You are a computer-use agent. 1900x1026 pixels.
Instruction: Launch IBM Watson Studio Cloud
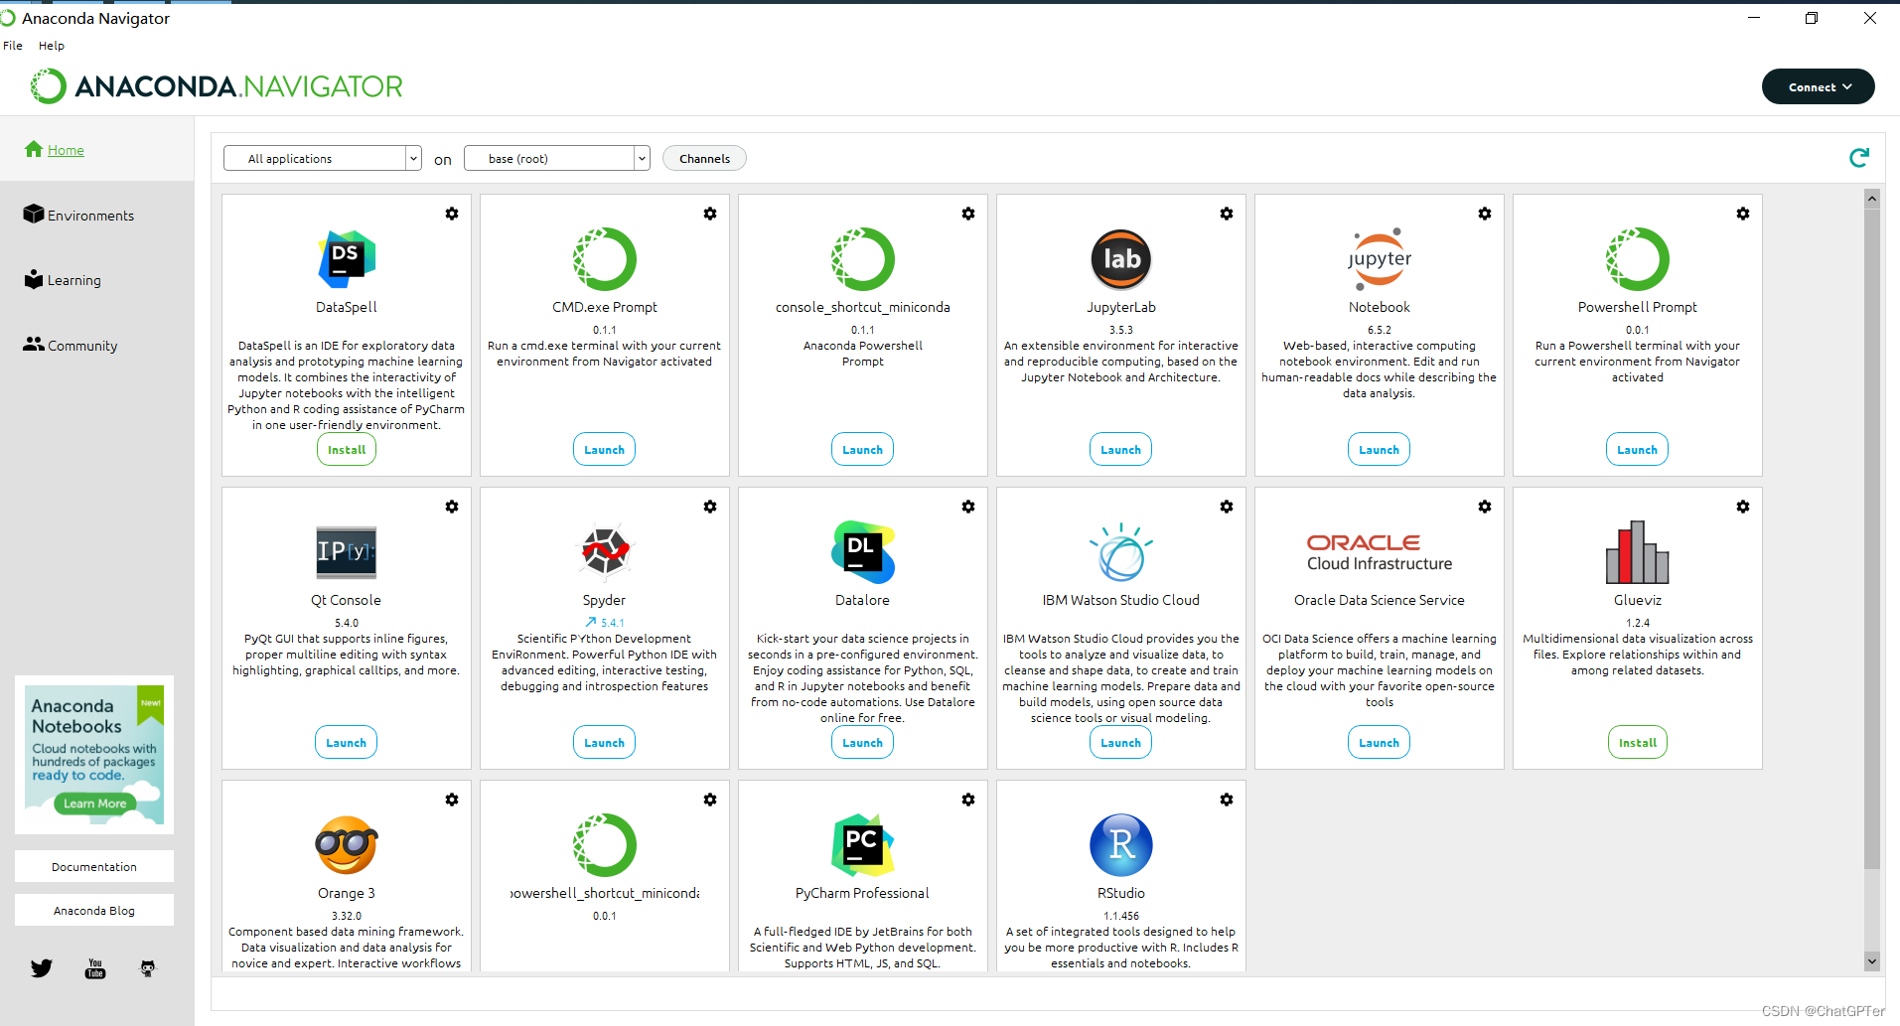(1121, 743)
